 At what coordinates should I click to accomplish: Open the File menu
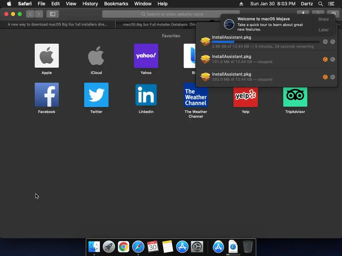pos(41,4)
